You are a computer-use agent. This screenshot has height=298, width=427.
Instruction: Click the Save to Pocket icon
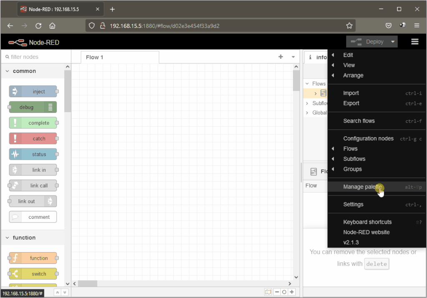point(388,25)
